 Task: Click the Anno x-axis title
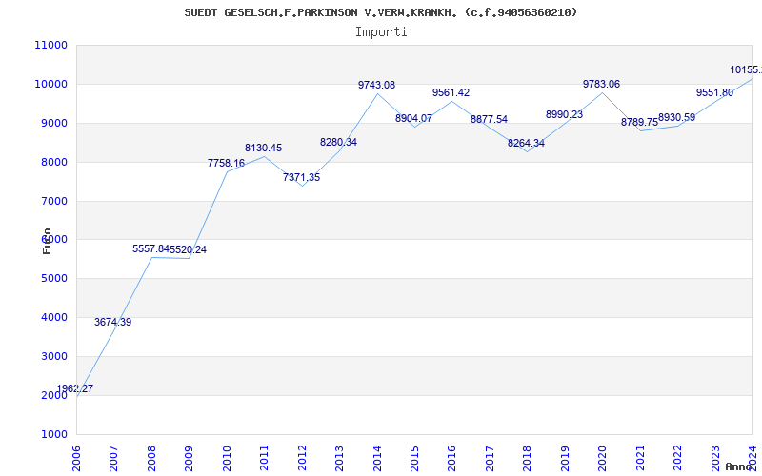coord(739,466)
